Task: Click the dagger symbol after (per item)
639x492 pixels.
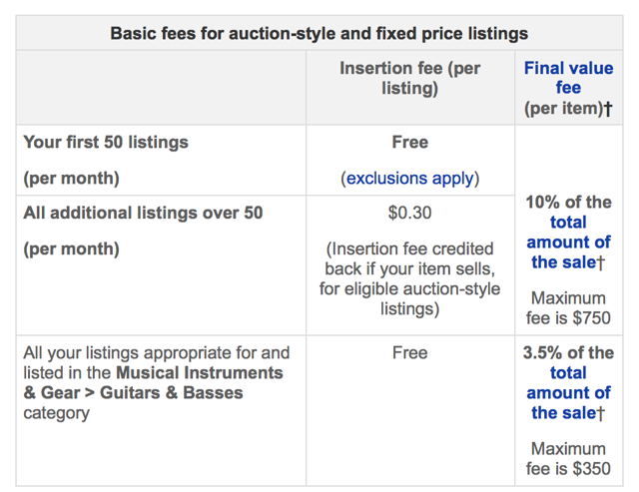Action: pyautogui.click(x=608, y=109)
